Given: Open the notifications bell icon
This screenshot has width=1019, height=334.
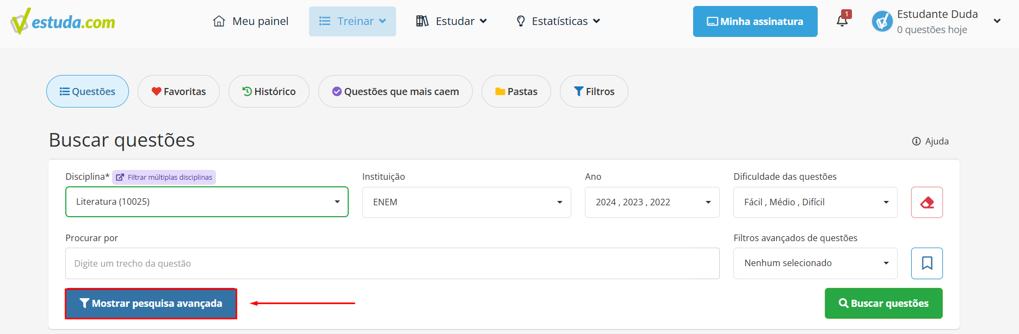Looking at the screenshot, I should click(842, 21).
